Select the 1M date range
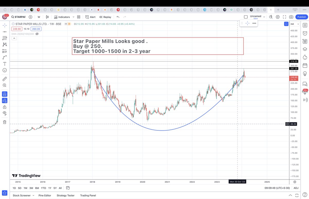This screenshot has height=199, width=309. coord(25,188)
